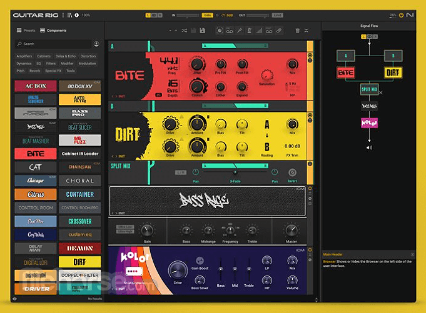Open the metronome tool
The image size is (426, 313).
click(x=249, y=31)
